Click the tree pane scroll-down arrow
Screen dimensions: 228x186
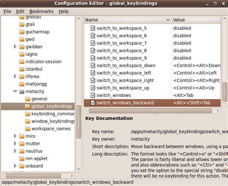coord(78,169)
